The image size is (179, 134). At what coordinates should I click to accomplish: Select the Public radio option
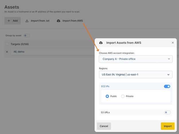click(107, 96)
